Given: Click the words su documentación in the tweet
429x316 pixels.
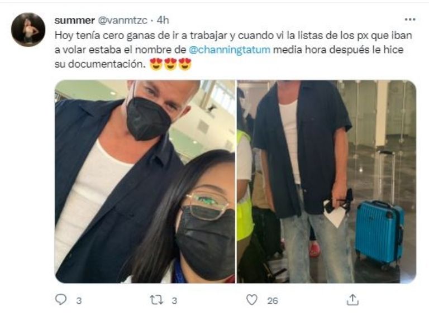Looking at the screenshot, I should point(100,65).
